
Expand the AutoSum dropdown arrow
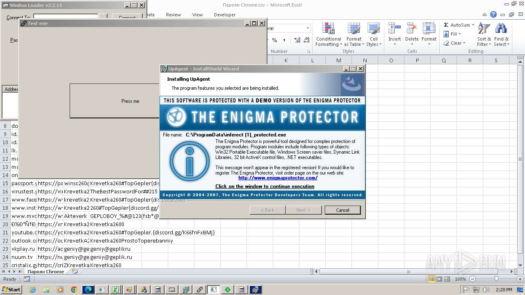473,25
